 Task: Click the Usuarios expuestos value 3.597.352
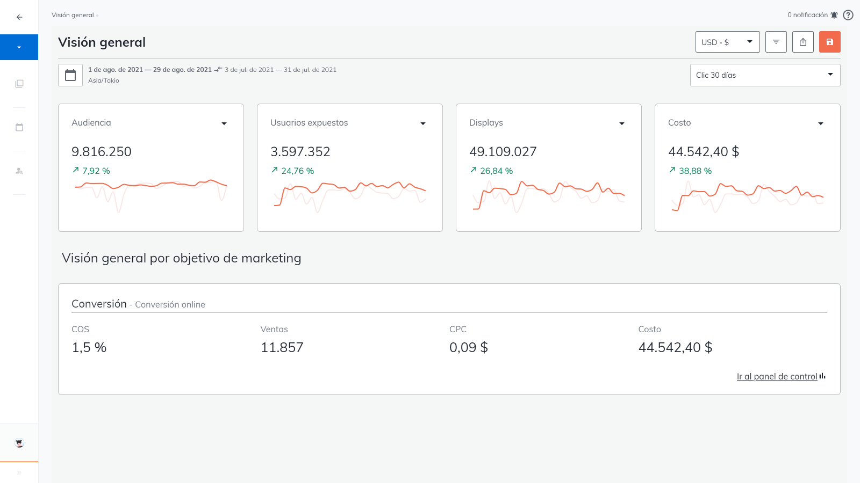(x=300, y=152)
